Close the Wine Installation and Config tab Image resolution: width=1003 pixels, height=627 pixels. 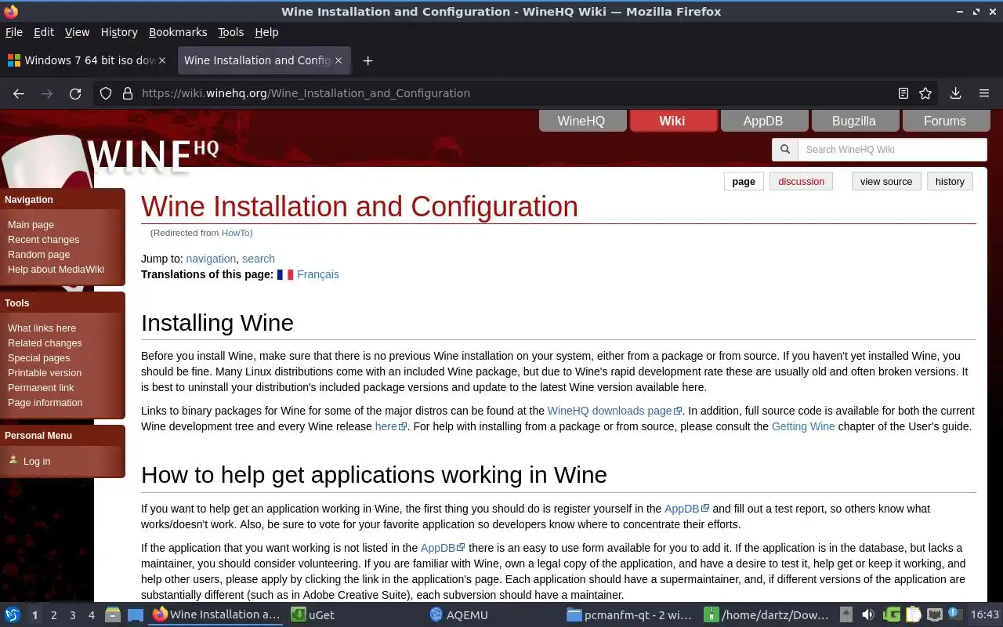click(x=339, y=60)
